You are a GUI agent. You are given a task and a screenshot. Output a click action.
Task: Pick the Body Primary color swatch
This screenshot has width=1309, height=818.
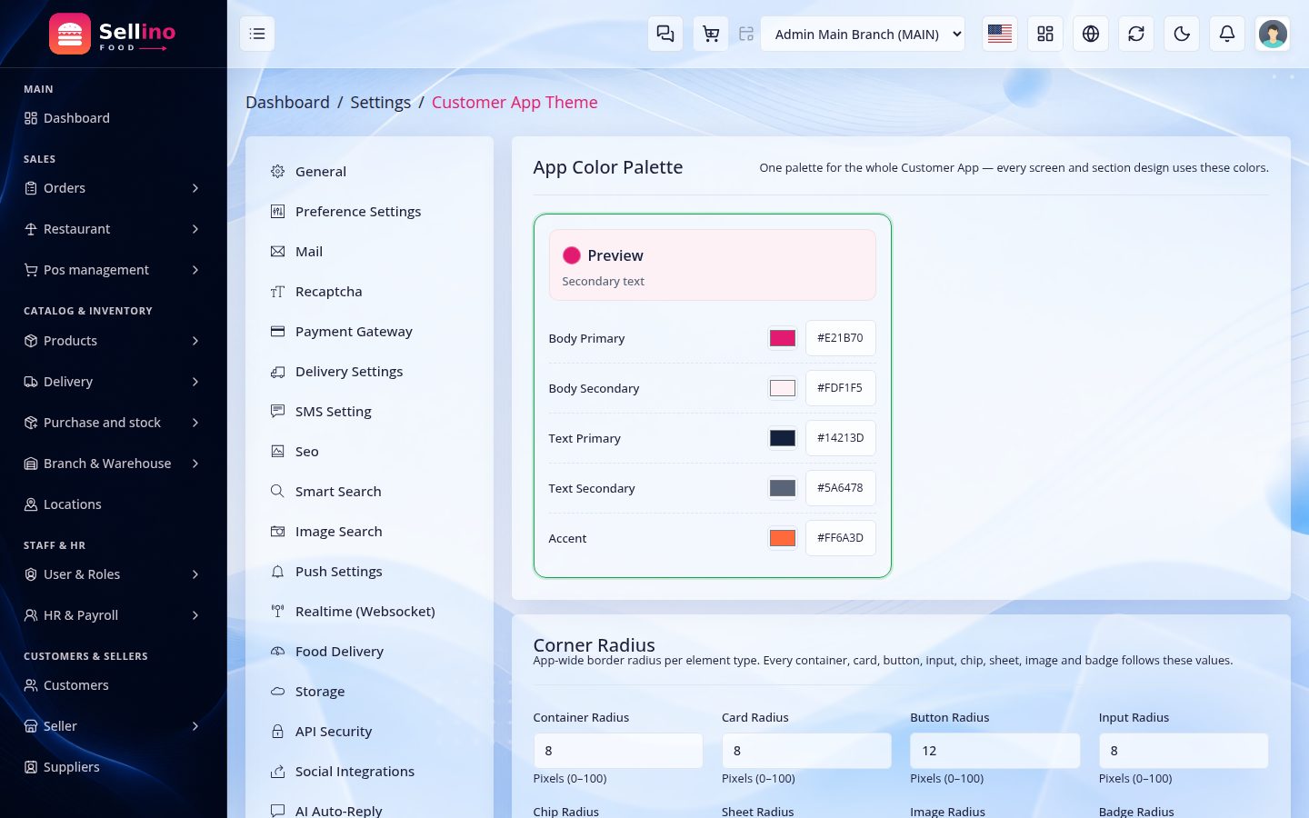(x=783, y=338)
